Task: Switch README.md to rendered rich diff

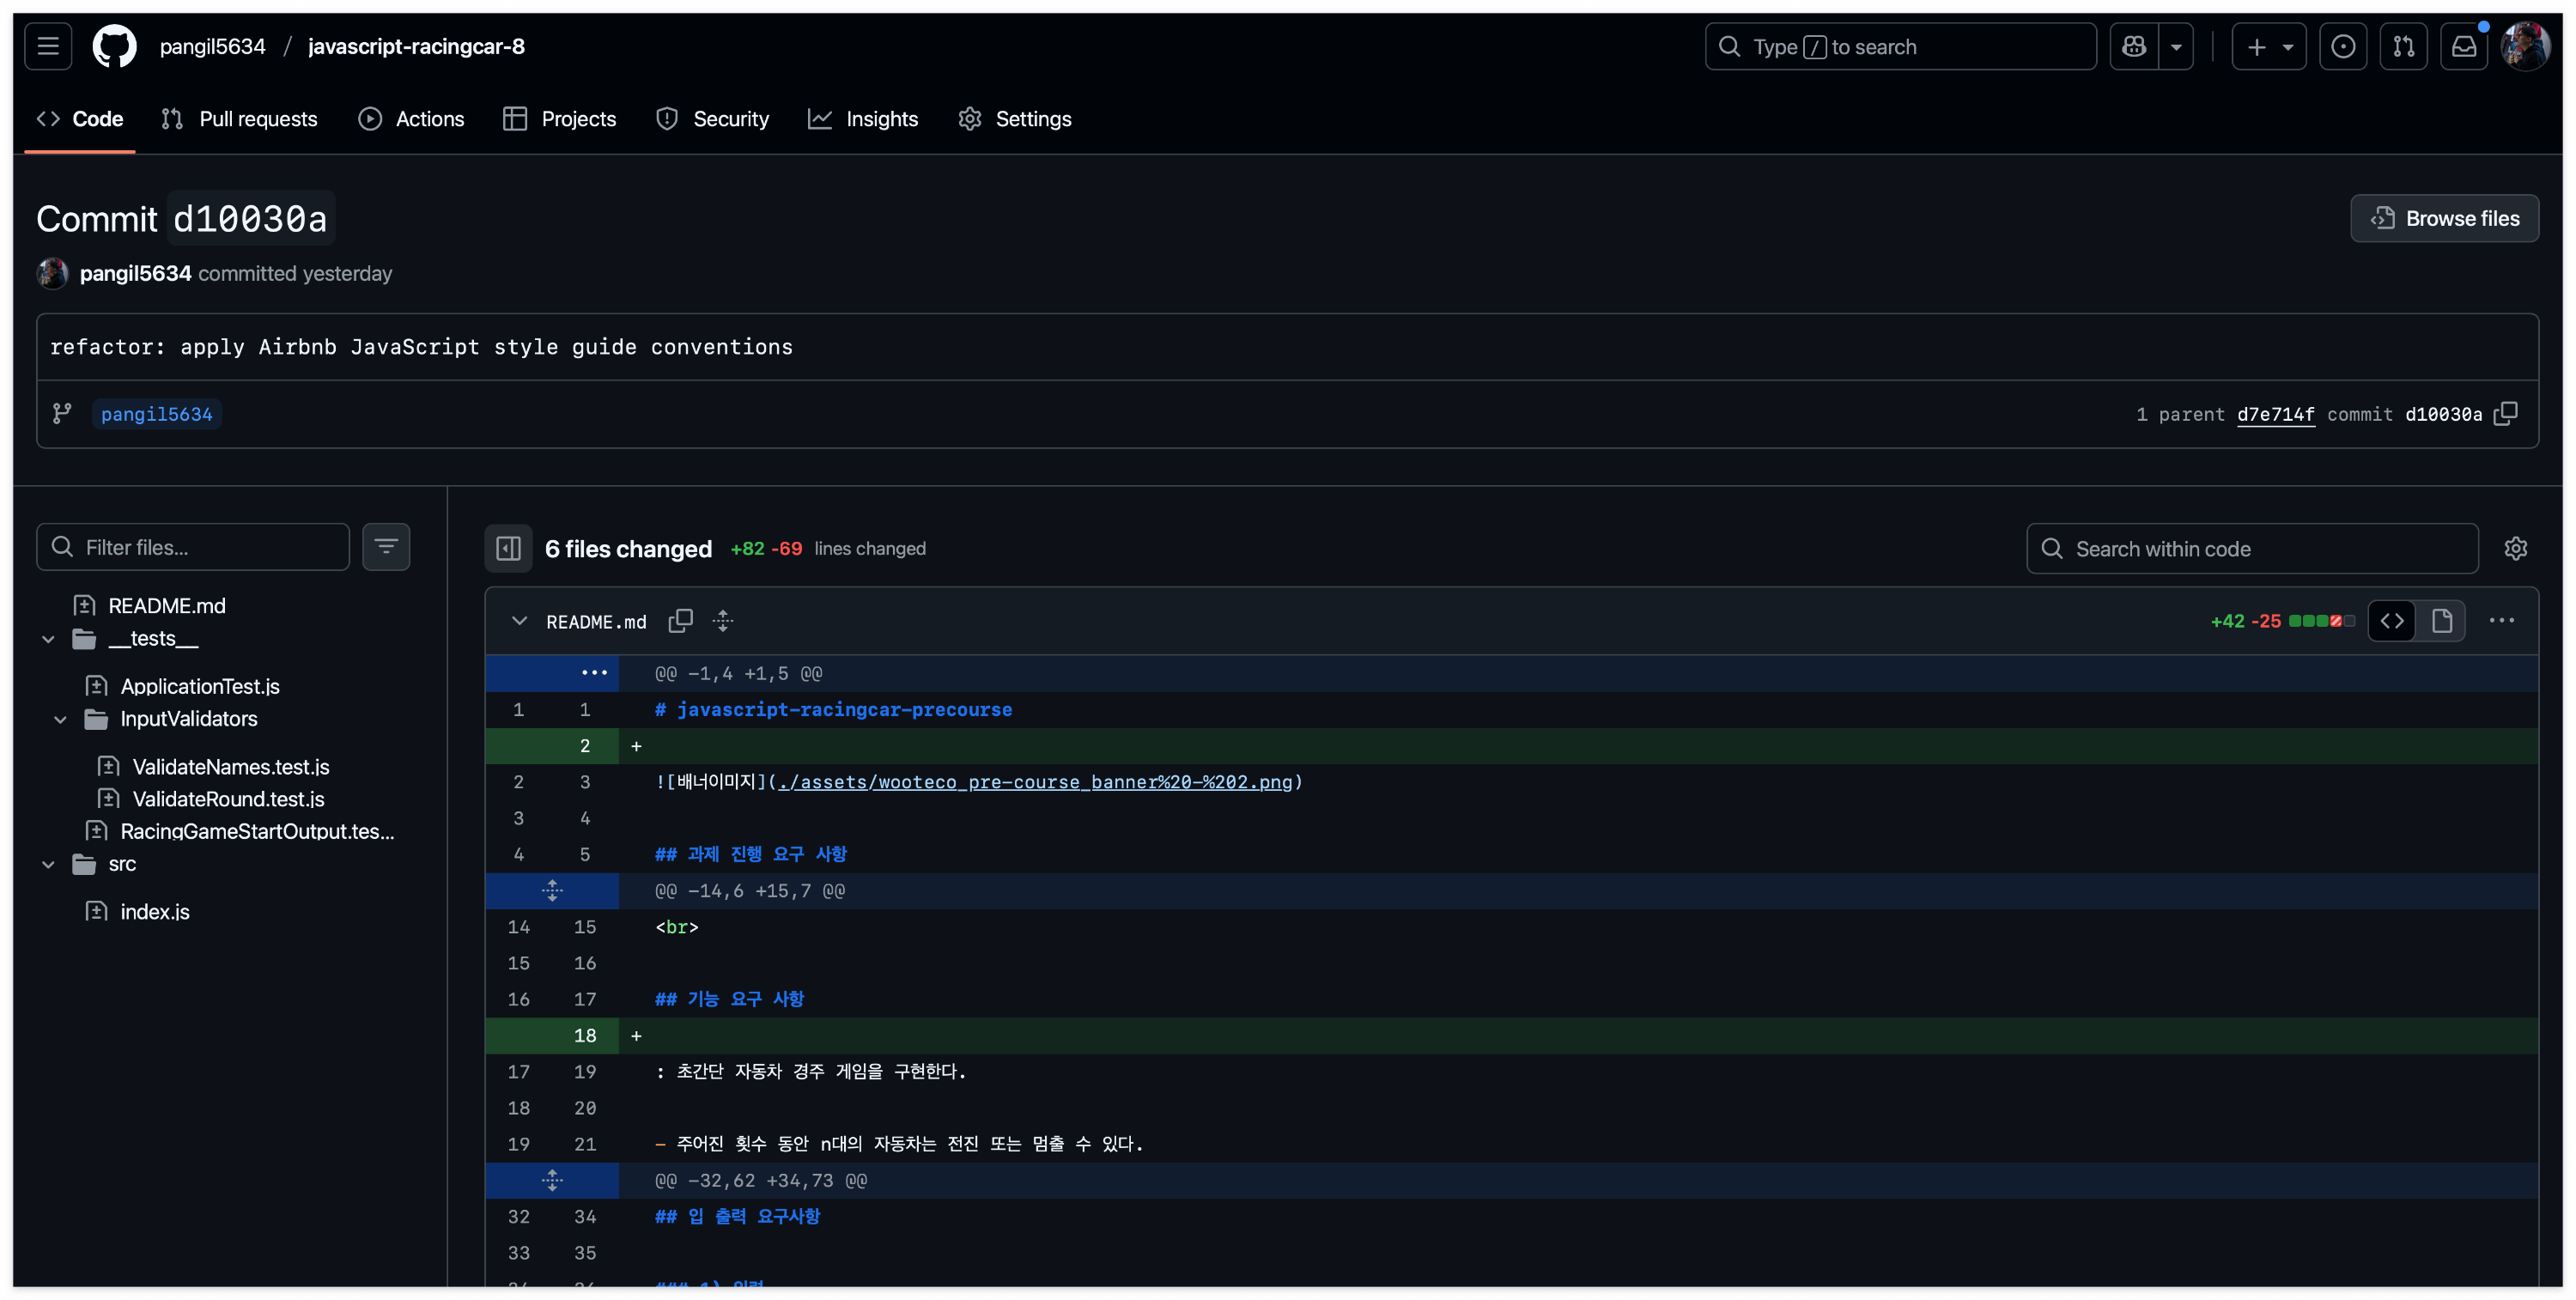Action: point(2441,621)
